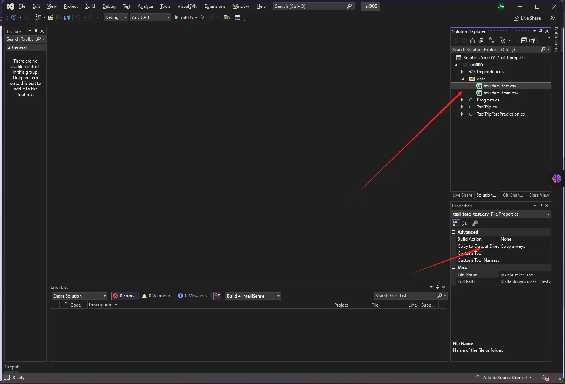Image resolution: width=565 pixels, height=384 pixels.
Task: Open the Debug configuration dropdown
Action: pyautogui.click(x=116, y=17)
